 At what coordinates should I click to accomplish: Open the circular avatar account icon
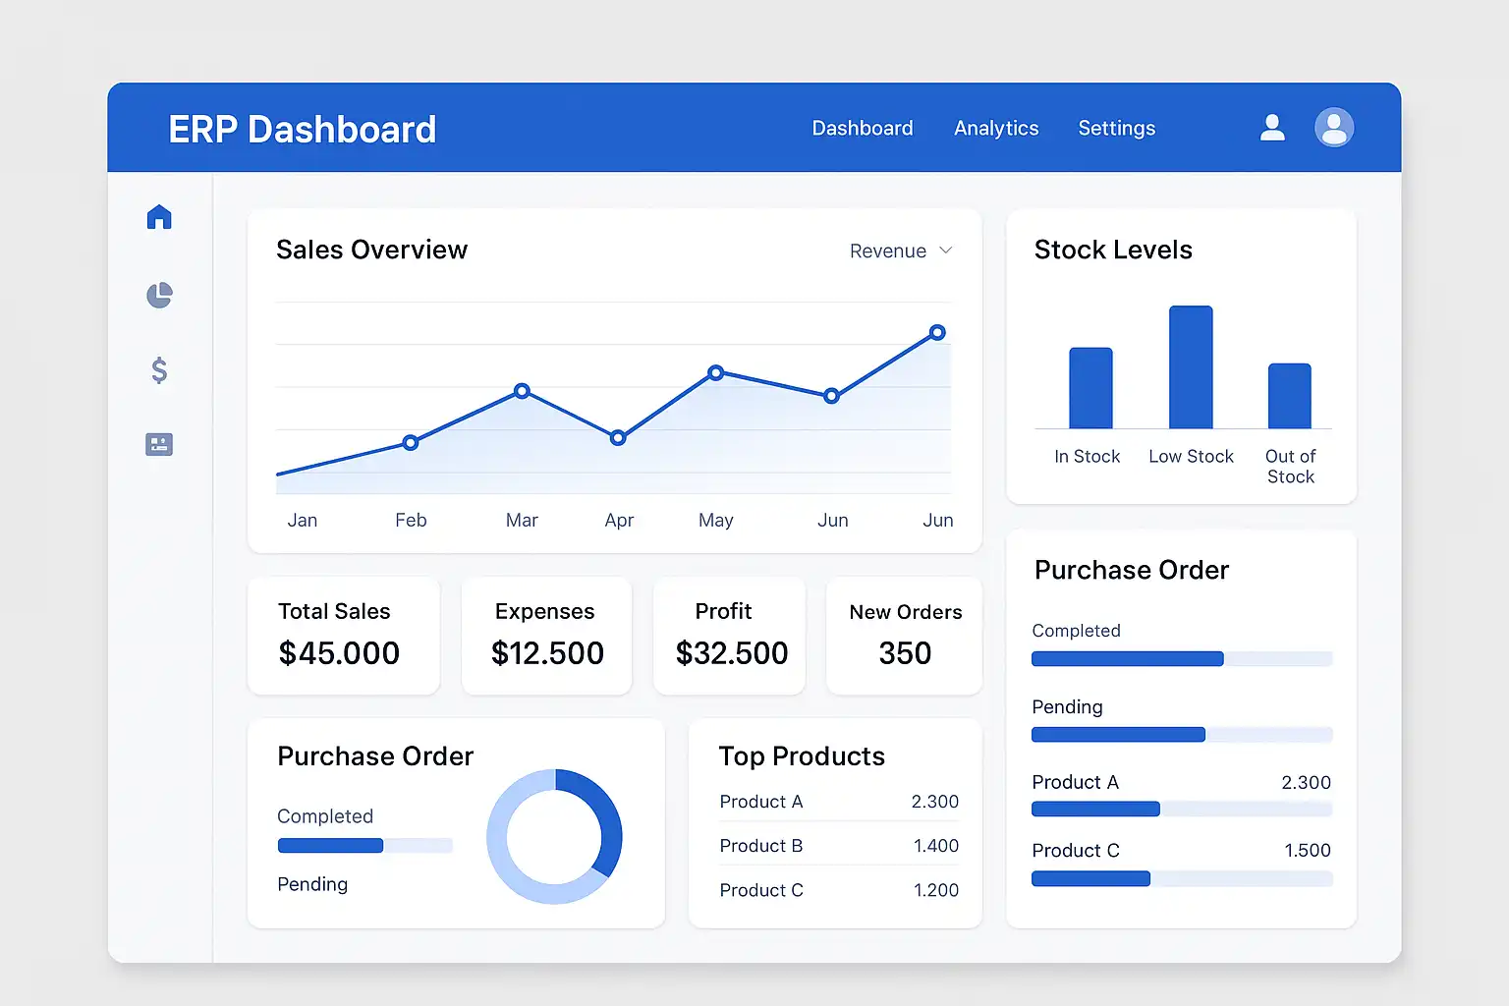(1334, 128)
